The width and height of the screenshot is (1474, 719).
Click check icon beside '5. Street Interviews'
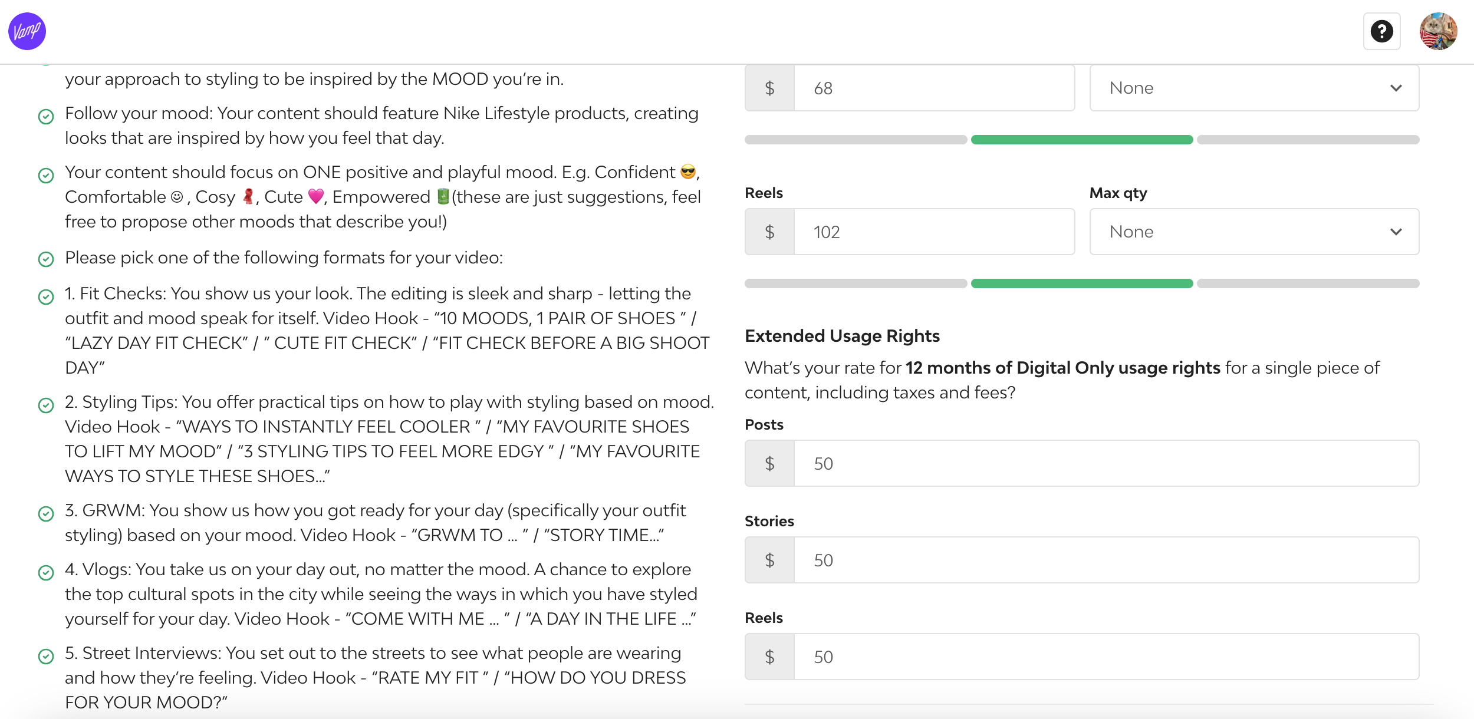point(46,657)
